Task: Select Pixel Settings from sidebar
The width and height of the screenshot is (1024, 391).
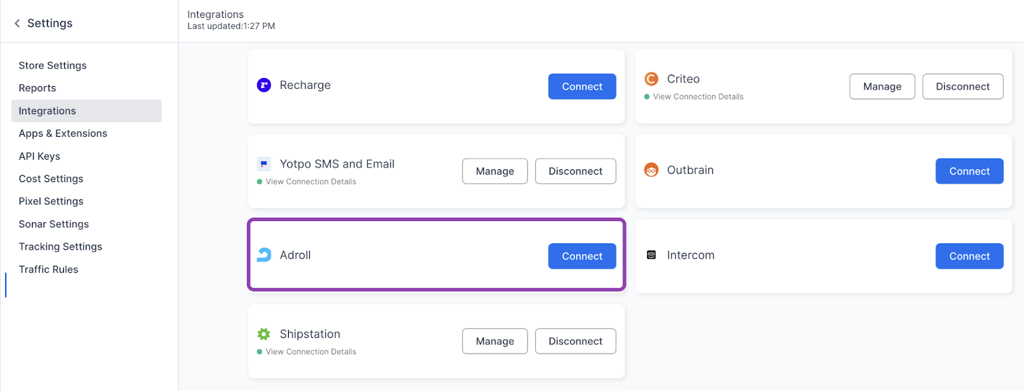Action: coord(51,201)
